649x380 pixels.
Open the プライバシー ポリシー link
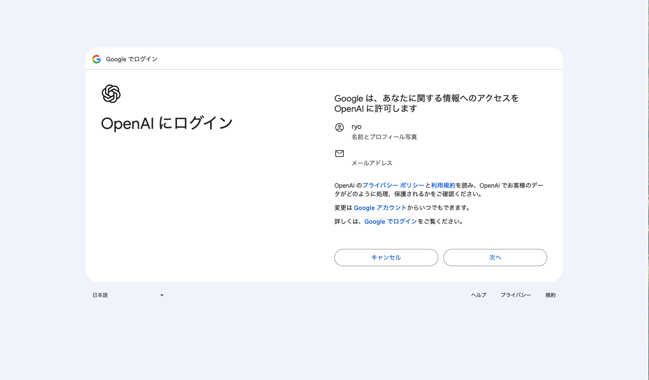click(x=393, y=185)
